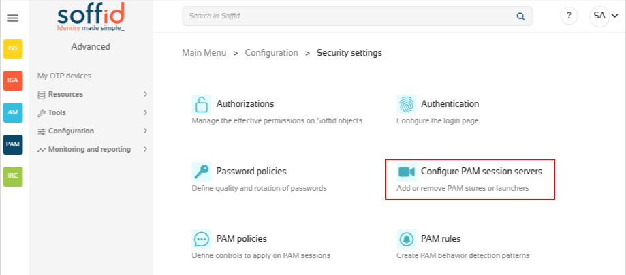Expand the Tools sidebar section
The width and height of the screenshot is (626, 275).
coord(92,112)
